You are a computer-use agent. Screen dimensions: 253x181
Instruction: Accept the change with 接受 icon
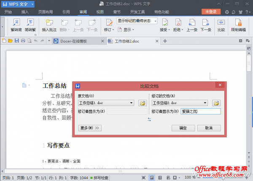pyautogui.click(x=165, y=23)
